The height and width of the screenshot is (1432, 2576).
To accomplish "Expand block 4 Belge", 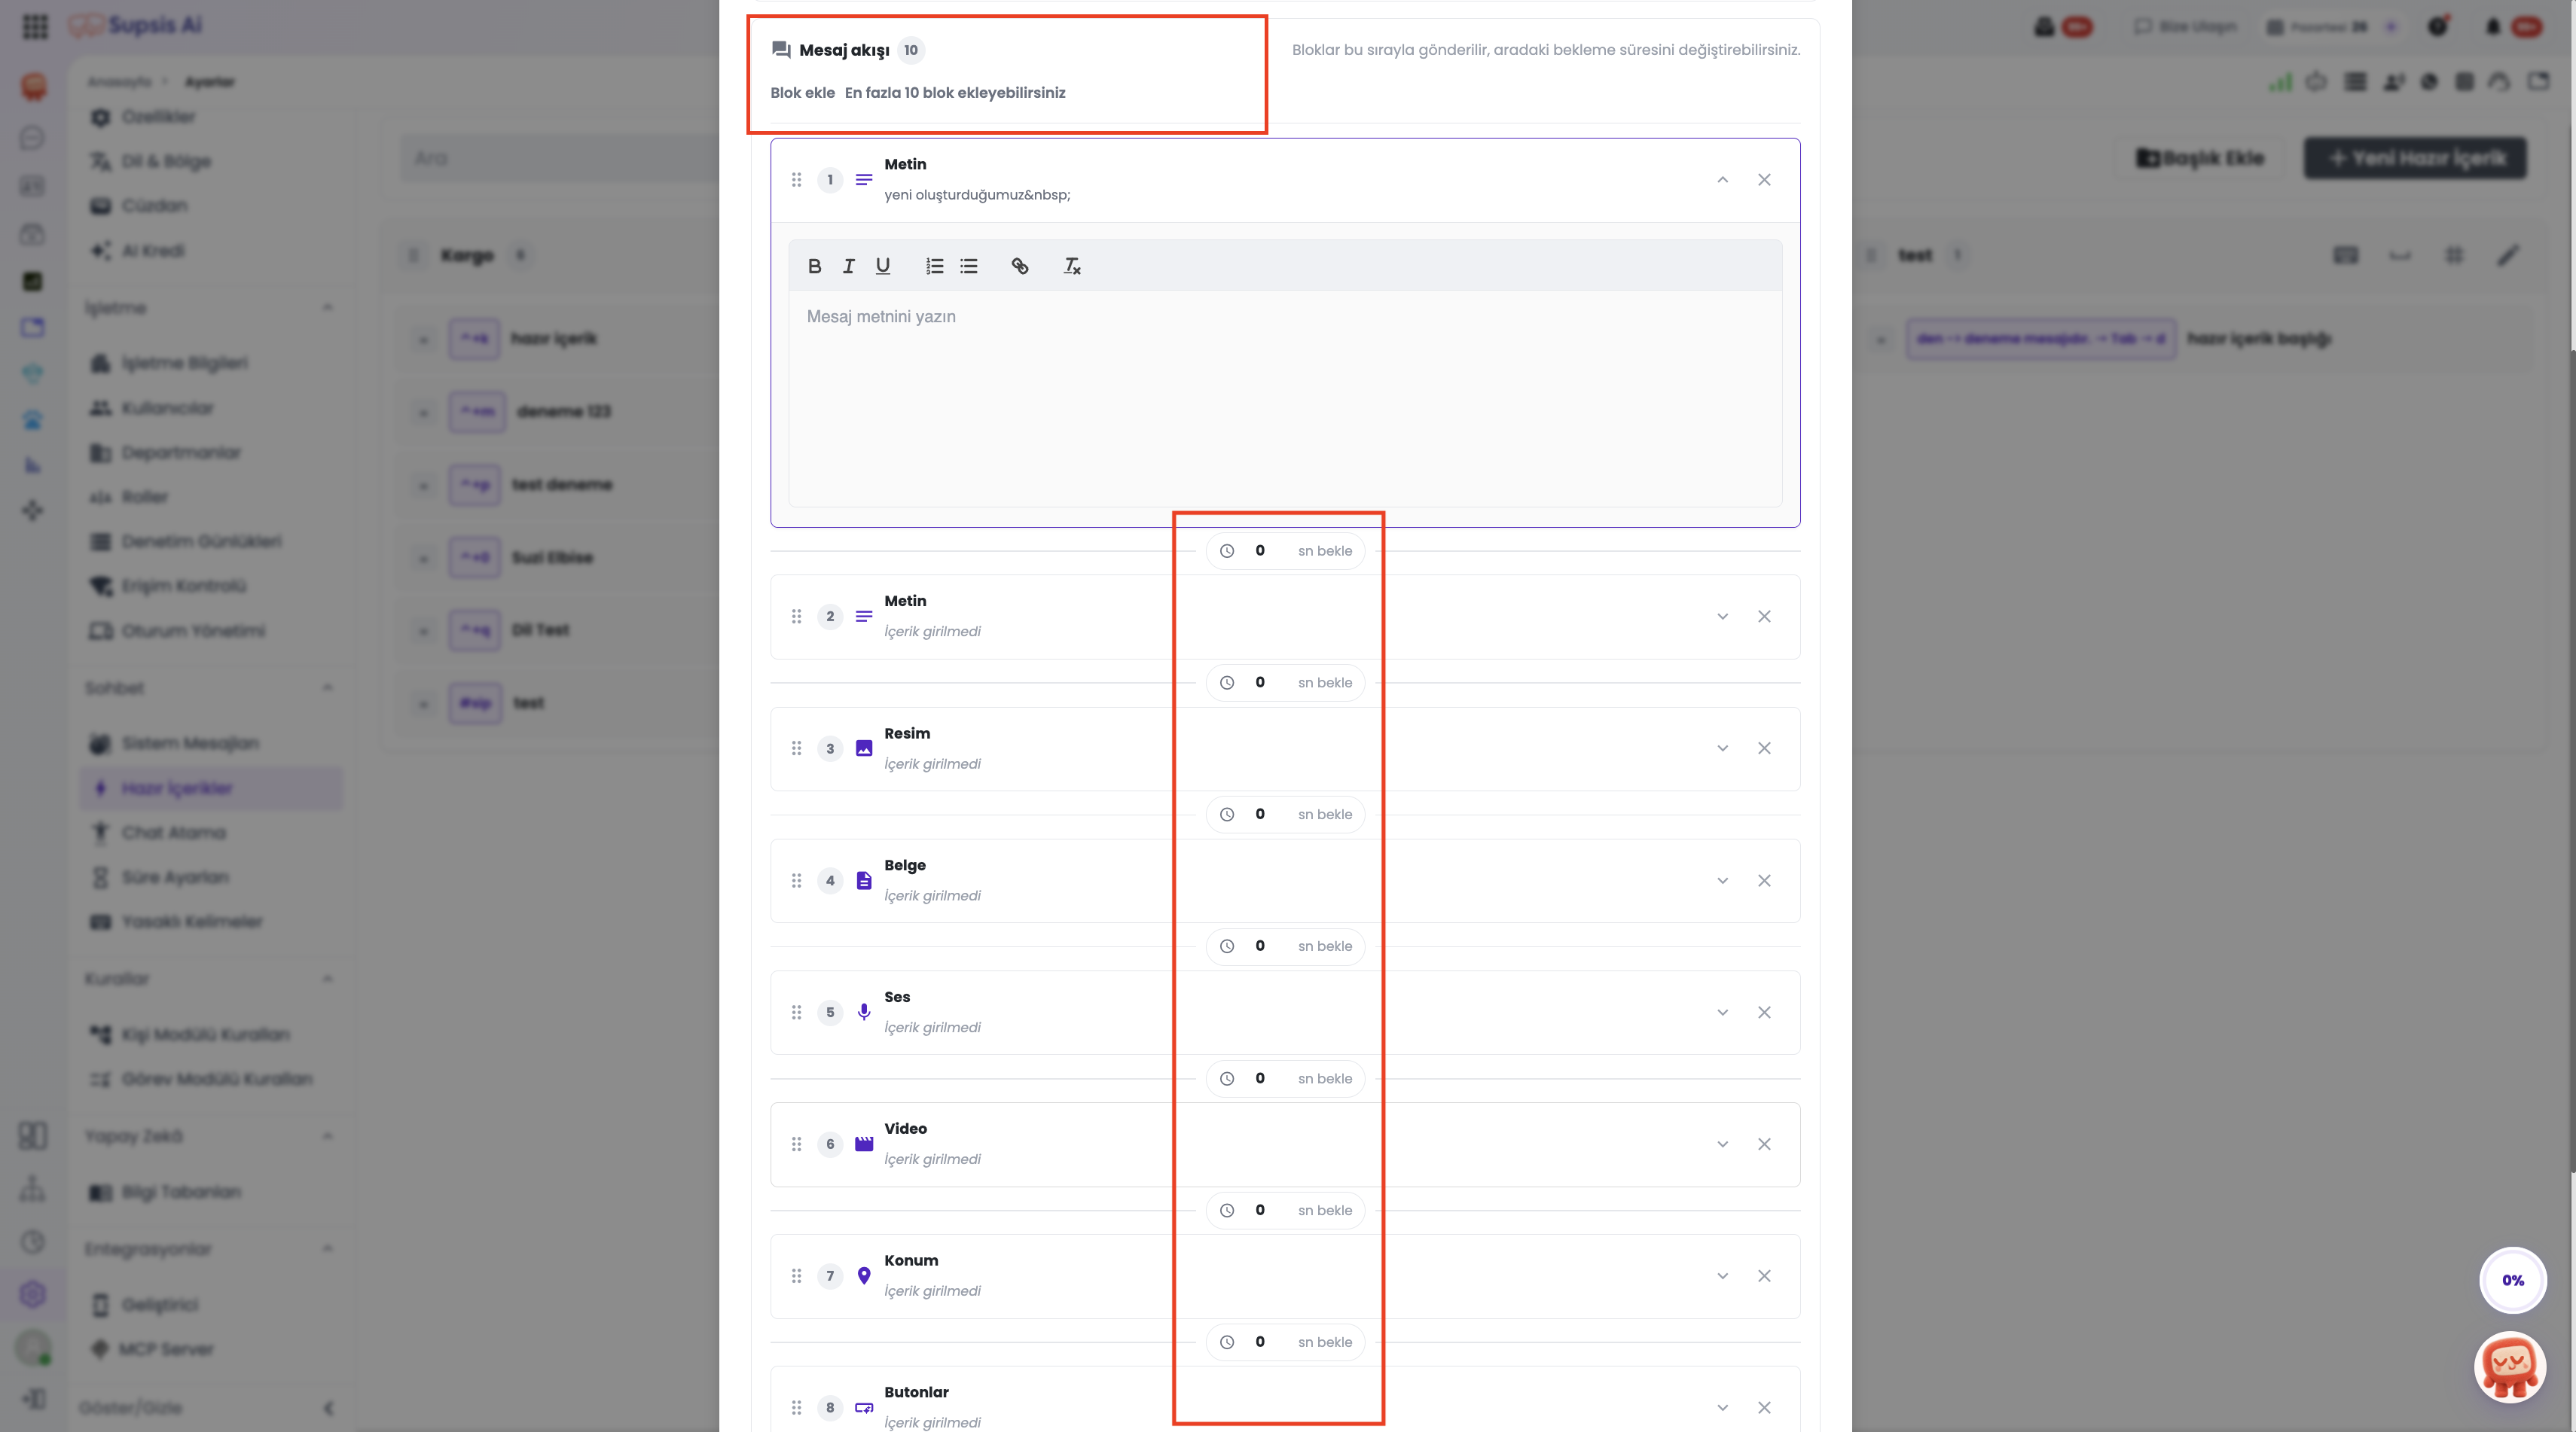I will point(1722,880).
